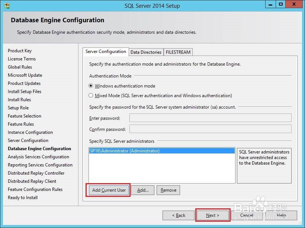Click the Product Updates step
The image size is (305, 228).
pyautogui.click(x=24, y=83)
